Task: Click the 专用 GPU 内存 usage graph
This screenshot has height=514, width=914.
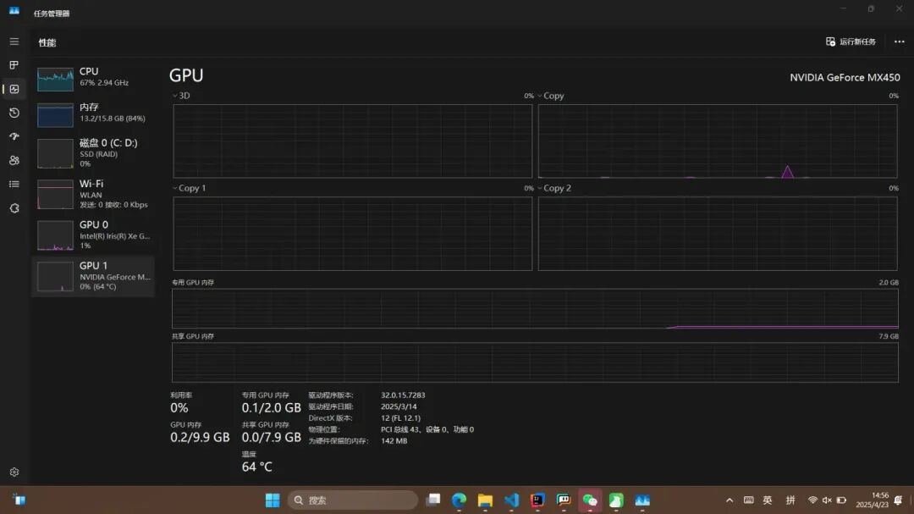Action: tap(535, 308)
